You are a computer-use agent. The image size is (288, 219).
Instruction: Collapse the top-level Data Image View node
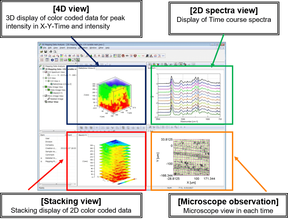(x=43, y=87)
